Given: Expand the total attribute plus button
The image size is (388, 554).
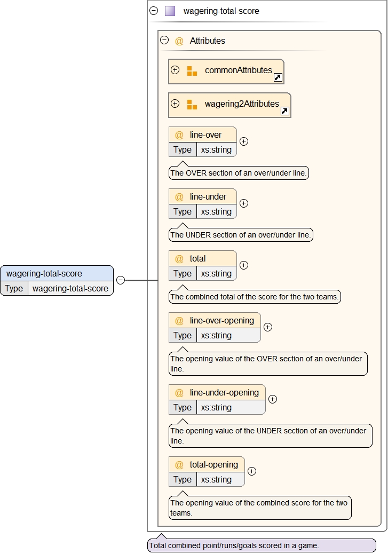Looking at the screenshot, I should pos(244,265).
